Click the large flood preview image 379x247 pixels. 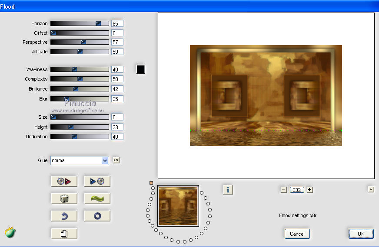pyautogui.click(x=266, y=95)
